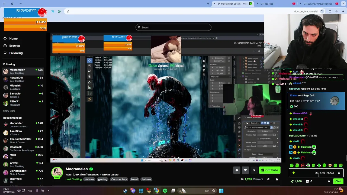Open the emoji picker in chat input

pyautogui.click(x=339, y=173)
